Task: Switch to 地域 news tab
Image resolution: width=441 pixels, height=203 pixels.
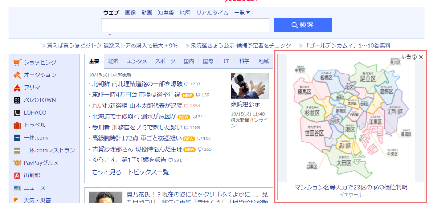Action: tap(264, 61)
